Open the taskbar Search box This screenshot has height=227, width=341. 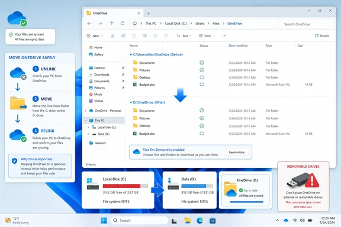139,220
